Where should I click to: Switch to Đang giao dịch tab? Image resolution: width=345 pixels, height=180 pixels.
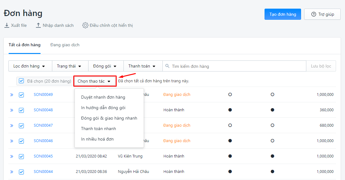coord(65,45)
